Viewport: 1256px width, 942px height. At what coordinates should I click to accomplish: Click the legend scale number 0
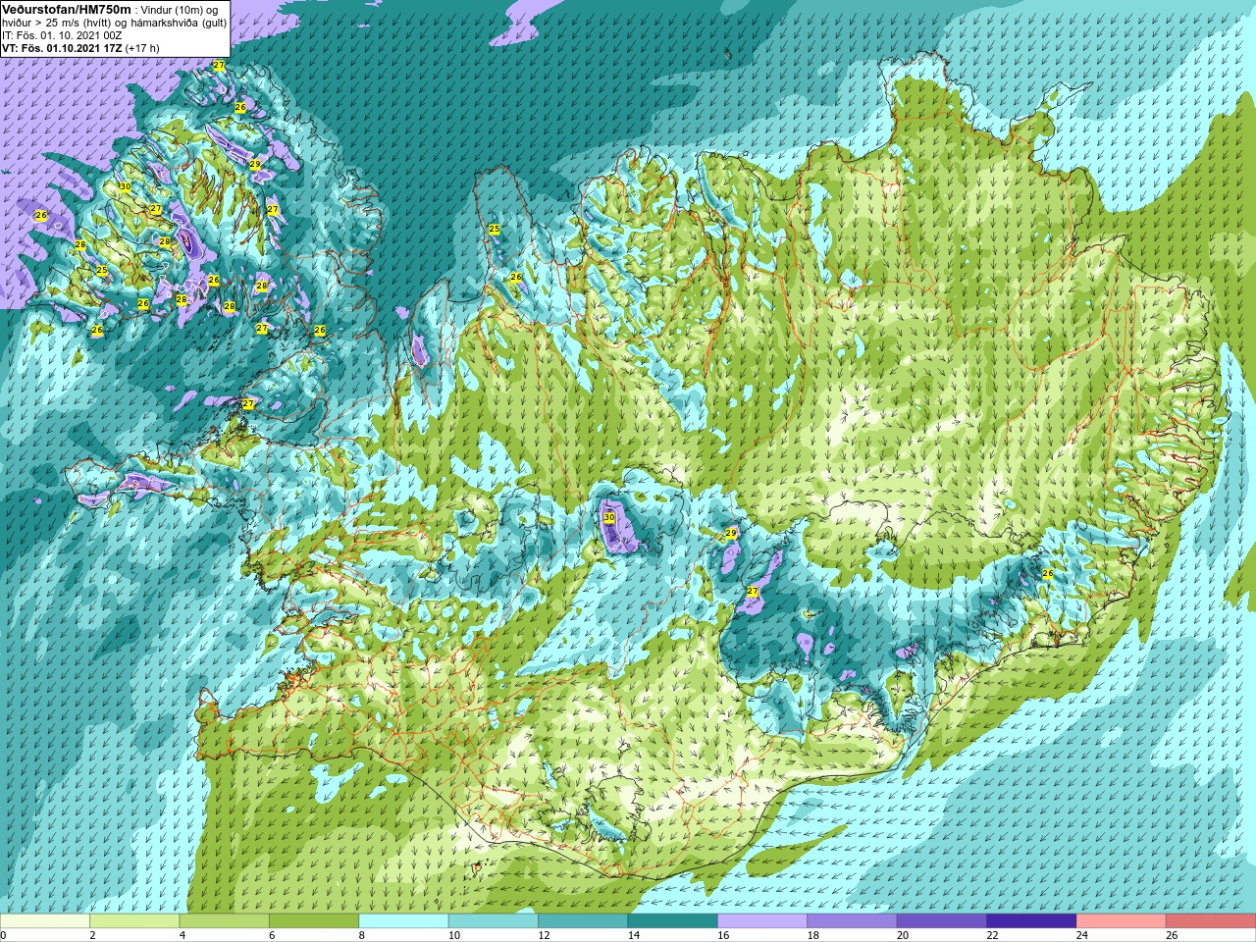4,935
